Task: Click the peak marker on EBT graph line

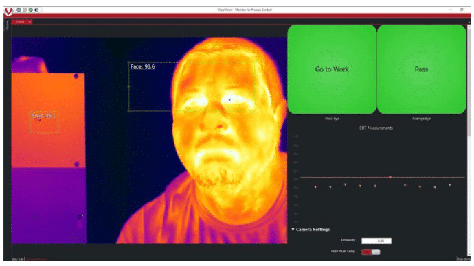Action: pos(390,177)
